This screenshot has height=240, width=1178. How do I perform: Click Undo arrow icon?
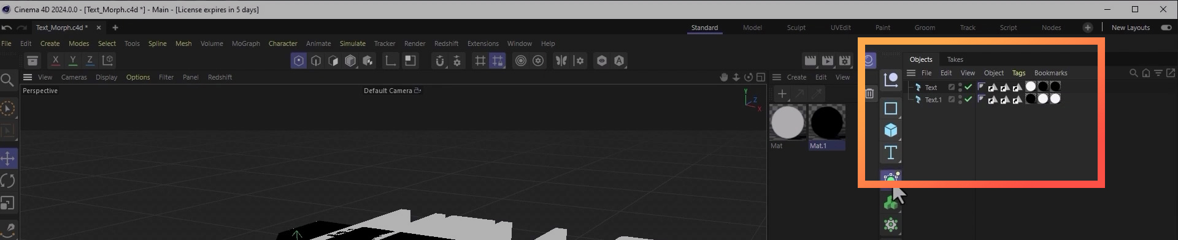[x=6, y=28]
